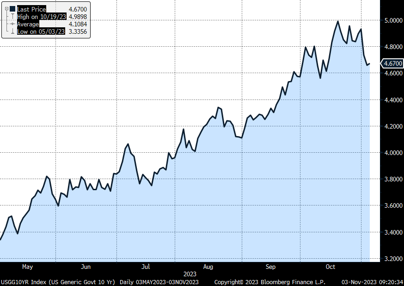Click the 4.6700 last price axis tag
Screen dimensions: 404x286
[392, 63]
